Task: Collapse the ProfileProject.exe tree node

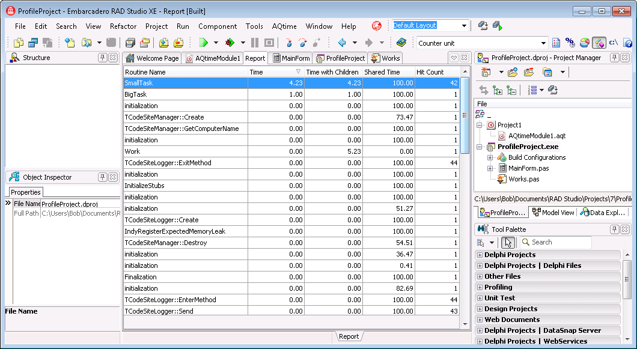Action: click(480, 147)
